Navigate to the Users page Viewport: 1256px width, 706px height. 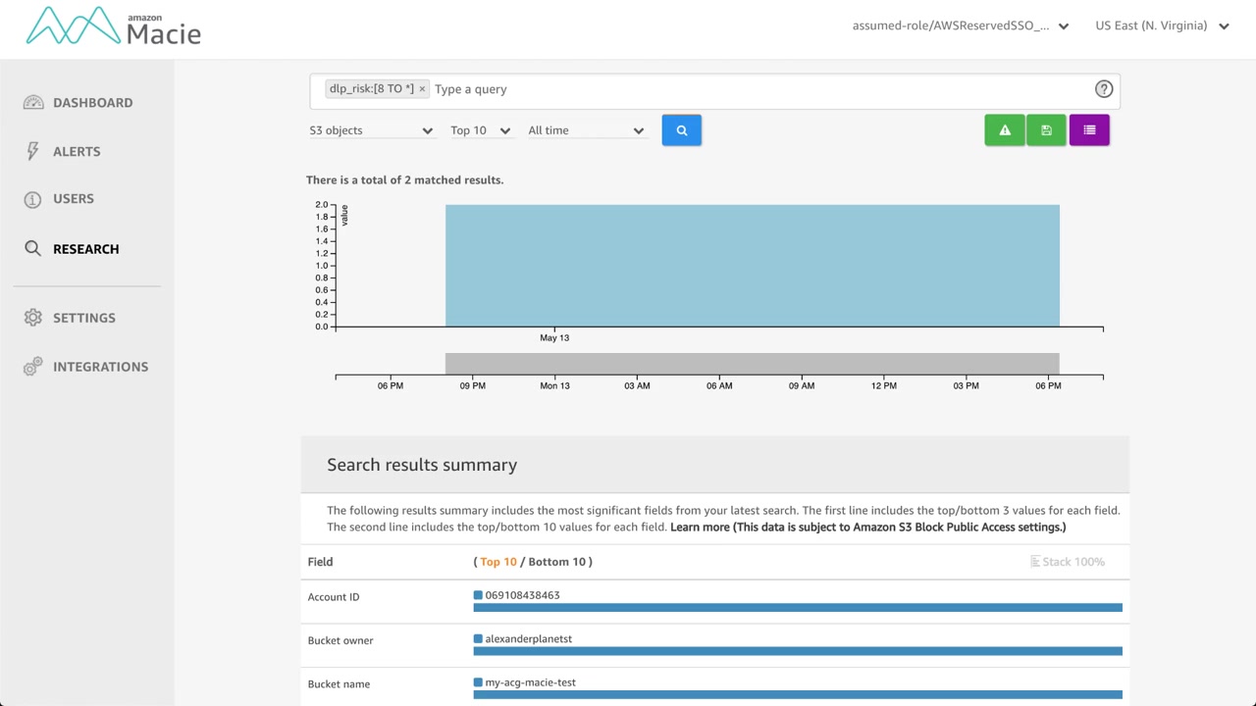pyautogui.click(x=74, y=199)
